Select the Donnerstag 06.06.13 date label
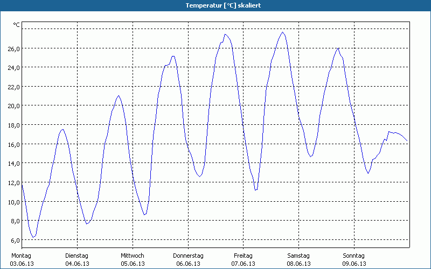 pos(188,260)
